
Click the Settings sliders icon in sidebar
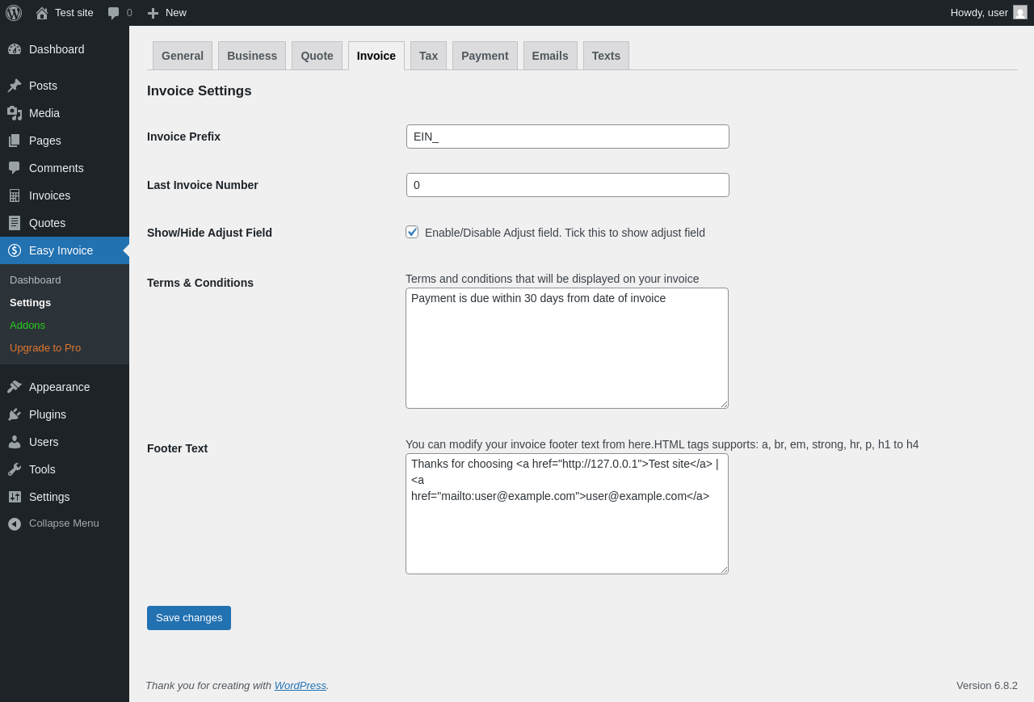coord(15,497)
